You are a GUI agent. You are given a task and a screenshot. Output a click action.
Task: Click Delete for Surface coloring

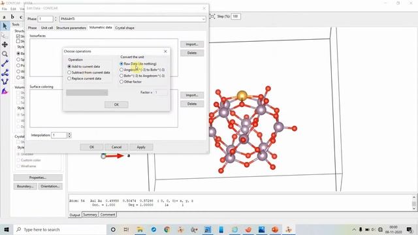[192, 104]
